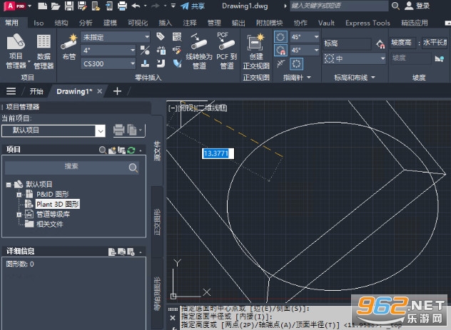The width and height of the screenshot is (451, 330).
Task: Open the 未指定 line number dropdown
Action: (x=116, y=37)
